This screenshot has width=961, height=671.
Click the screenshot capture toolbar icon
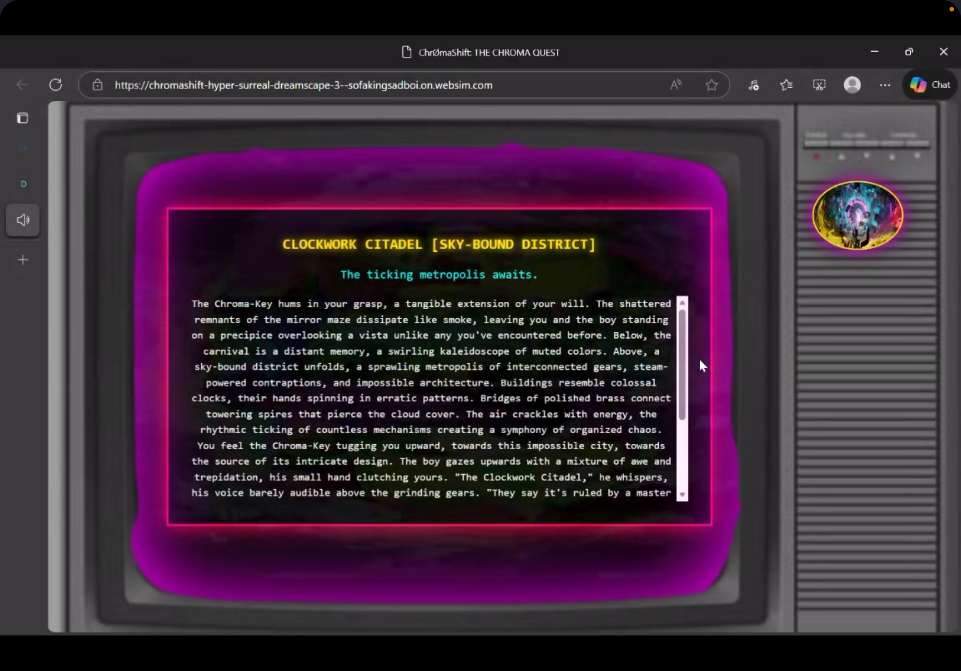[x=819, y=85]
